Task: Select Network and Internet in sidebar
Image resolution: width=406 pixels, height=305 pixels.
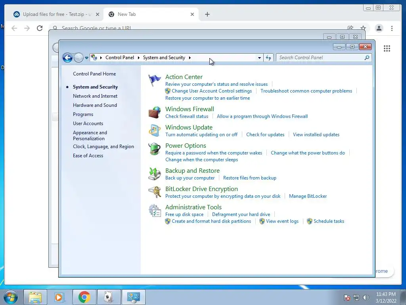Action: [95, 96]
